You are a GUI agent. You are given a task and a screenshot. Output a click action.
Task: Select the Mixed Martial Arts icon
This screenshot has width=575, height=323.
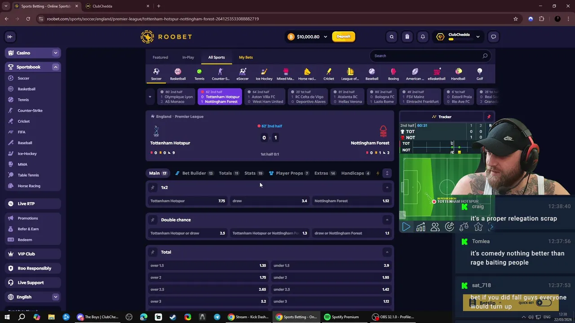[285, 74]
